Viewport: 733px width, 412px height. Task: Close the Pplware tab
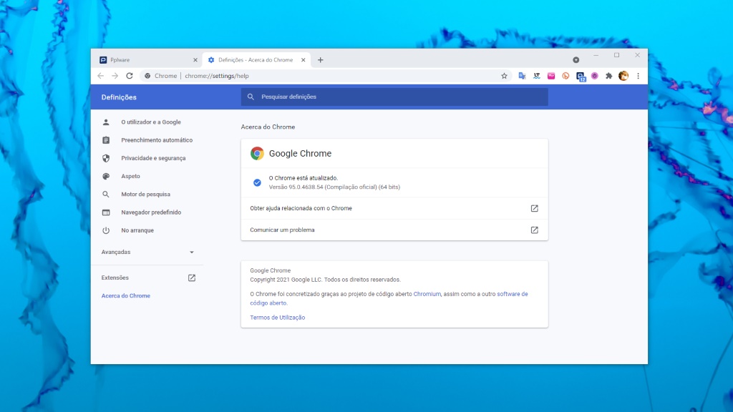(195, 60)
